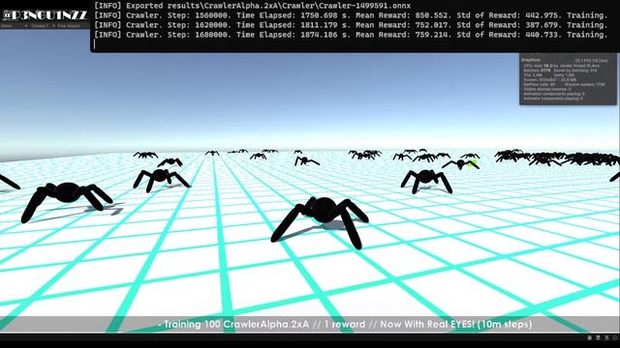
Task: Click the Animator components playing line
Action: (553, 99)
